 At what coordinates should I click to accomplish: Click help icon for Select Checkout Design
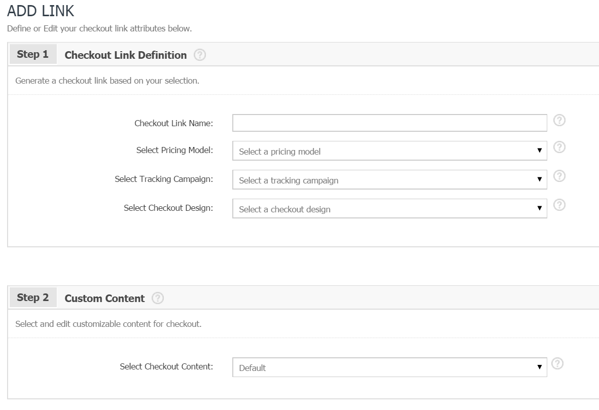[559, 205]
